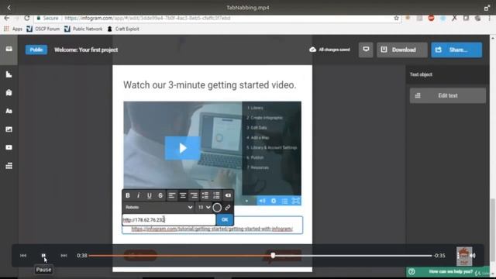Click the Public visibility badge
The width and height of the screenshot is (496, 279).
click(36, 50)
